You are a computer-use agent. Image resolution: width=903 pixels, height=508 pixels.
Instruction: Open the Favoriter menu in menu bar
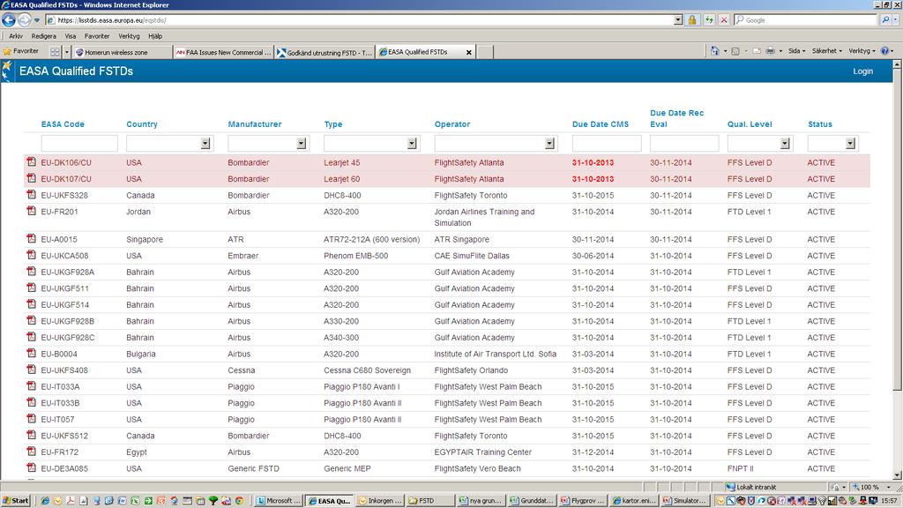tap(97, 35)
